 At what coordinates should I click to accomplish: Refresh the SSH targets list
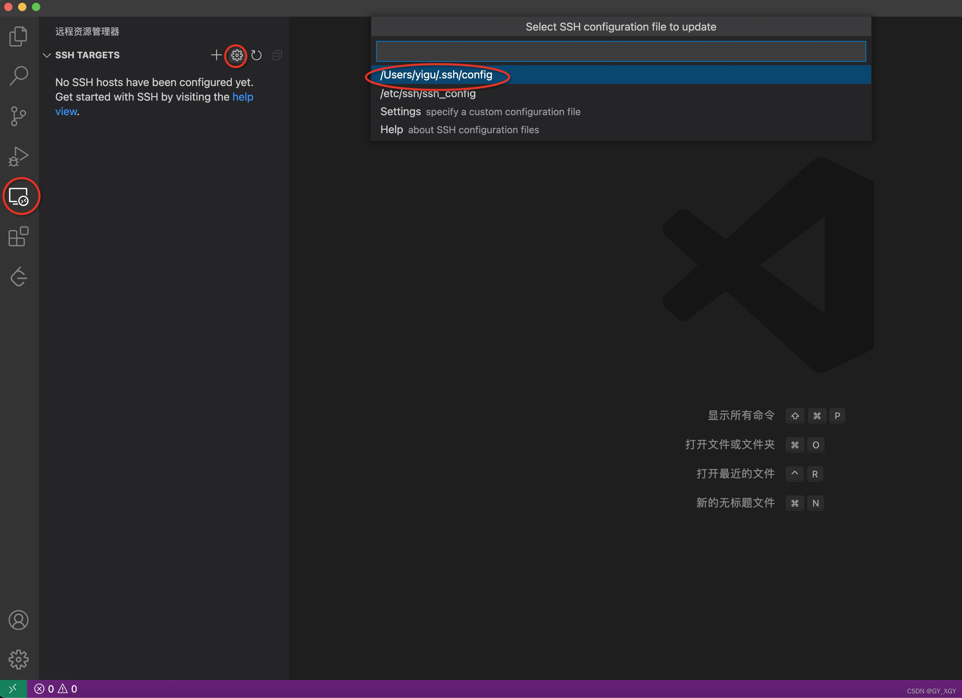[256, 55]
